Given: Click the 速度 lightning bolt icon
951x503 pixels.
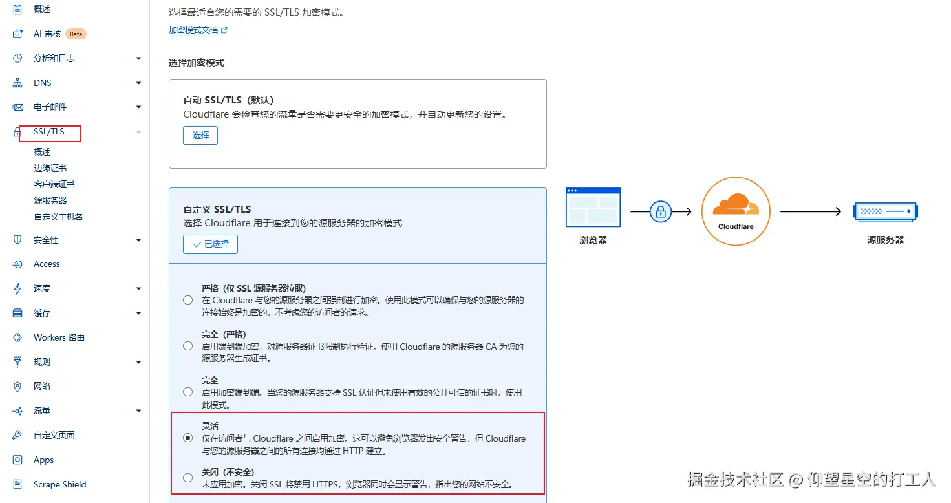Looking at the screenshot, I should 18,288.
